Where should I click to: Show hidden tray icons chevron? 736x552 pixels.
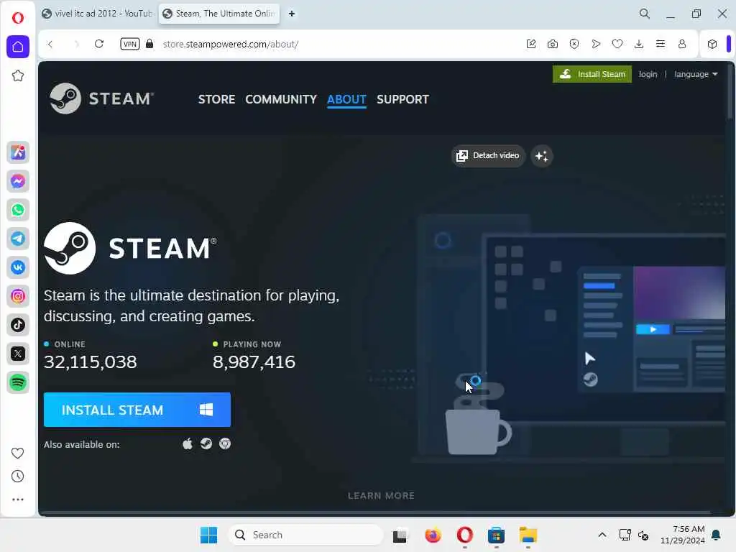point(602,535)
